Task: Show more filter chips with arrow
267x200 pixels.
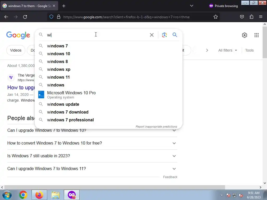Action: 207,50
